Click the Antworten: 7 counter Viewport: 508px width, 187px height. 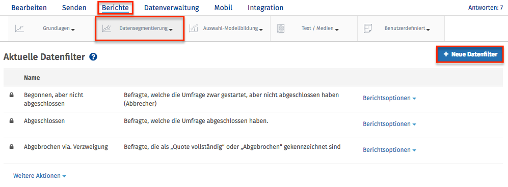click(486, 7)
